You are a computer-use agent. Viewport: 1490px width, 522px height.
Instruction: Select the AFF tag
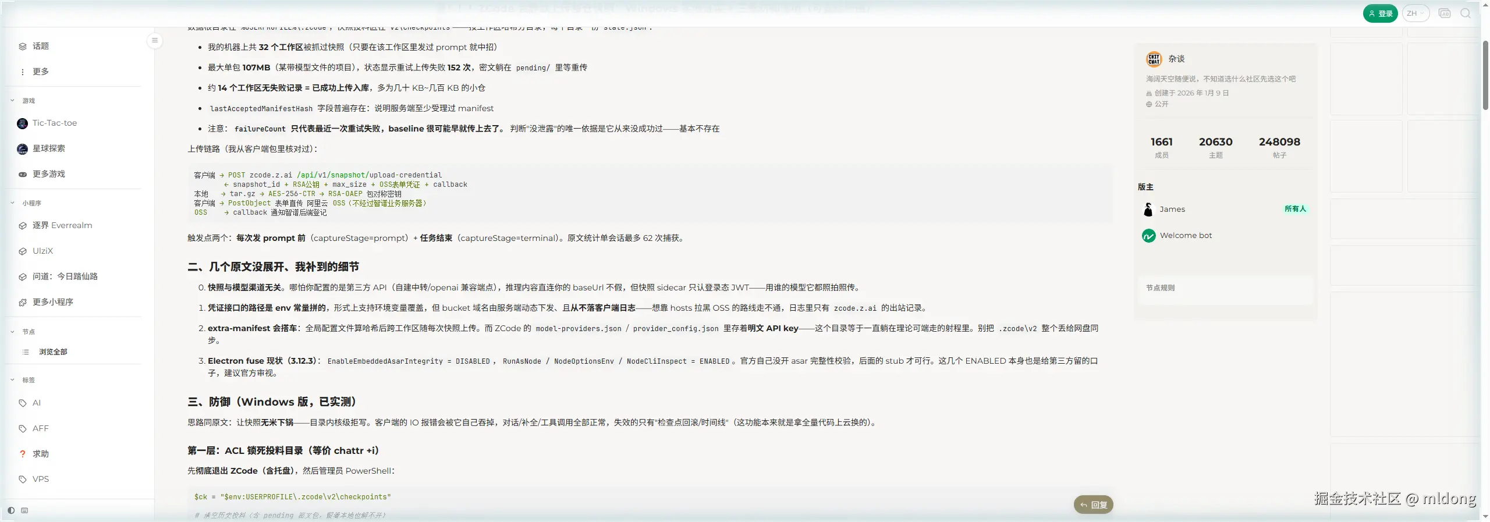41,428
